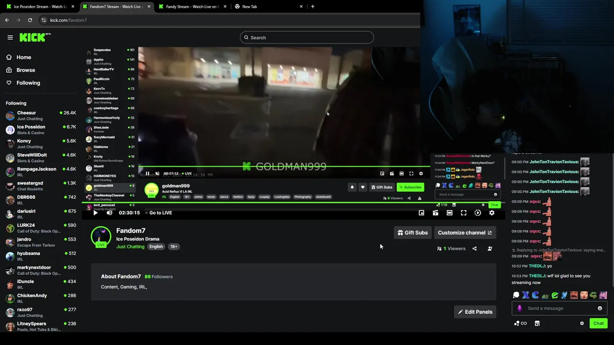
Task: Insert the green laughing emote
Action: point(555,295)
